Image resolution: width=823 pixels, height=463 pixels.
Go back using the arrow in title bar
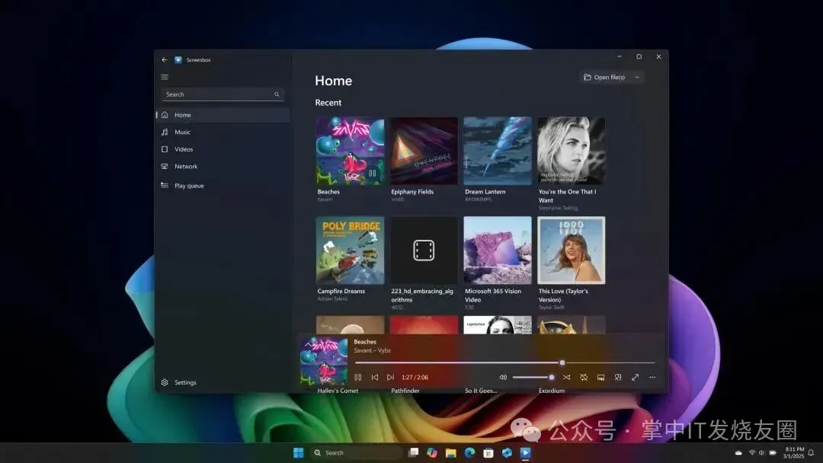pos(165,59)
